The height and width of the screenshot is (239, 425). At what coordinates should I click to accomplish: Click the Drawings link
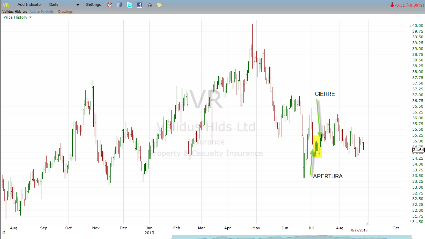point(65,12)
